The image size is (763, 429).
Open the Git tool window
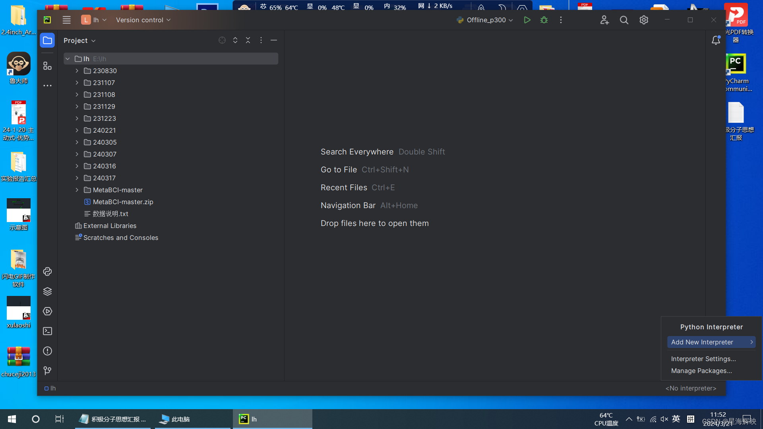(47, 371)
